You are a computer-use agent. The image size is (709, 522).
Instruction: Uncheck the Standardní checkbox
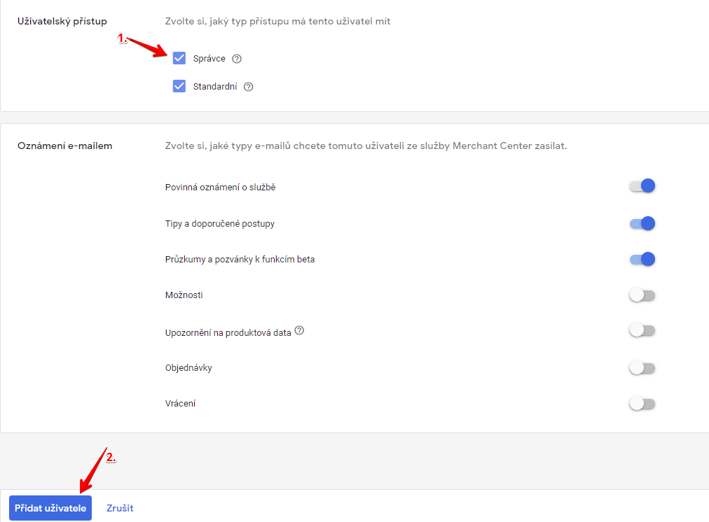179,86
